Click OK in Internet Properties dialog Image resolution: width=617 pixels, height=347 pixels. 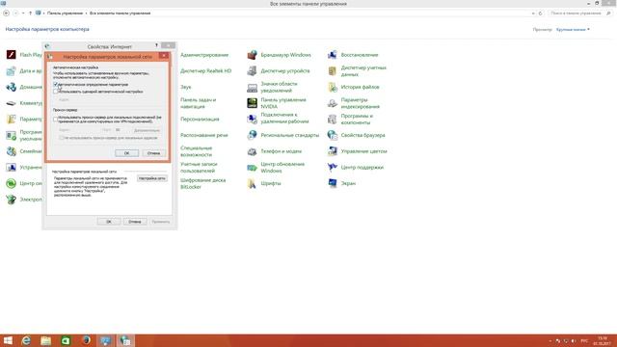tap(109, 222)
